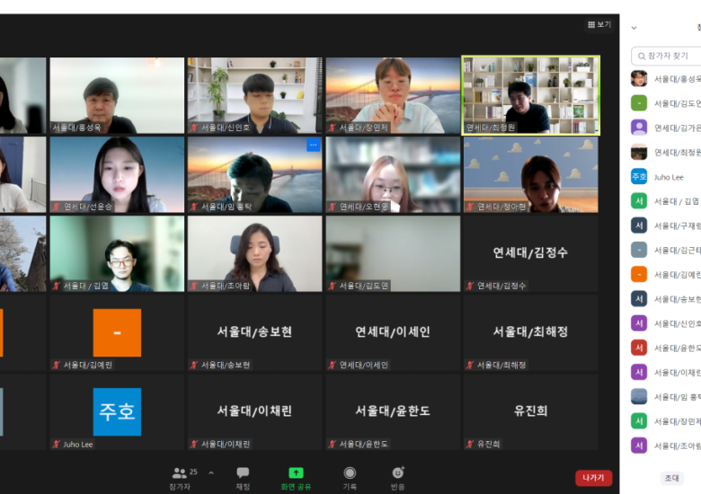Click muted mic icon on 연세대/김정수 tile
The height and width of the screenshot is (494, 701).
coord(470,286)
